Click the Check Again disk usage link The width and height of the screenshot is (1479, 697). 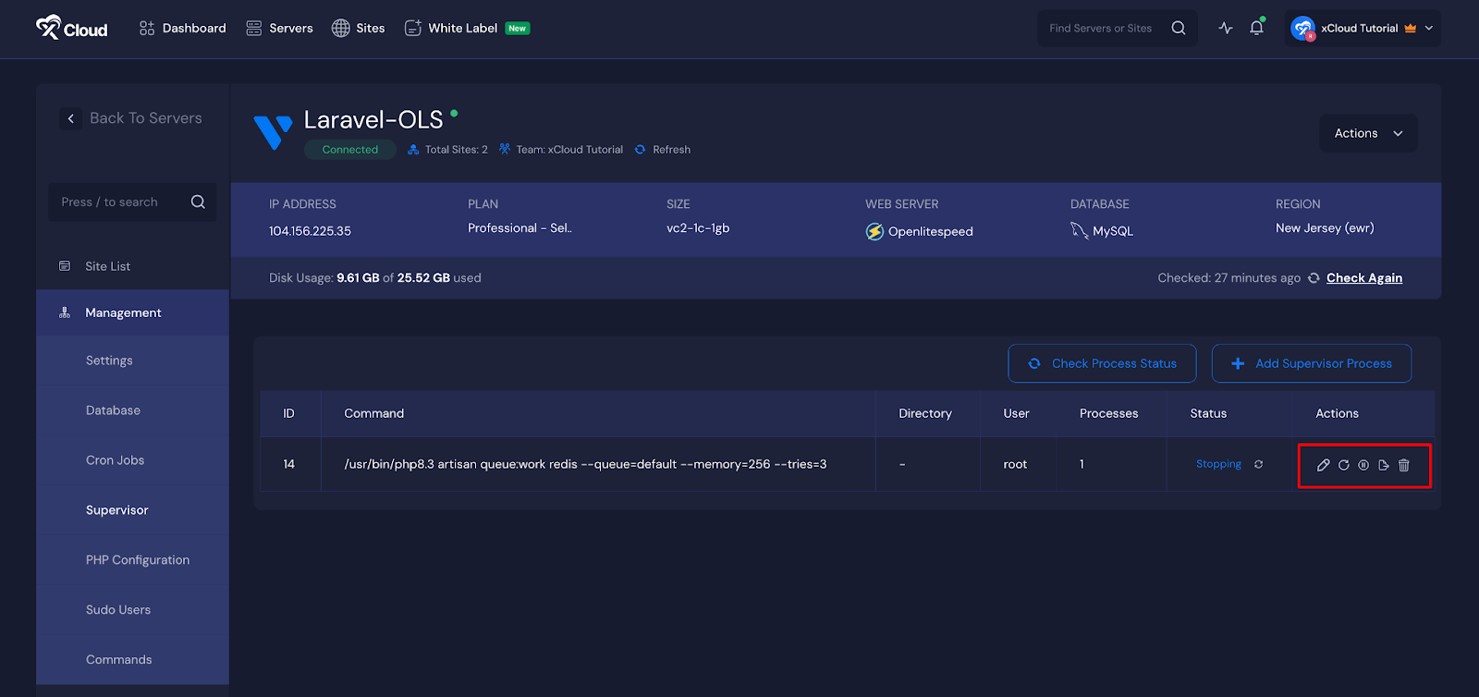pos(1363,278)
